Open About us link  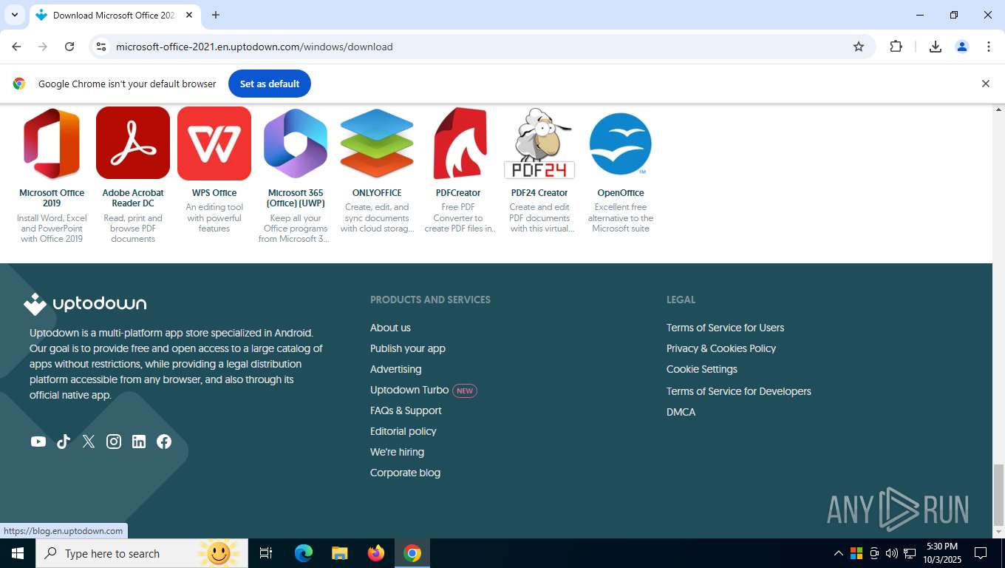[x=390, y=328]
